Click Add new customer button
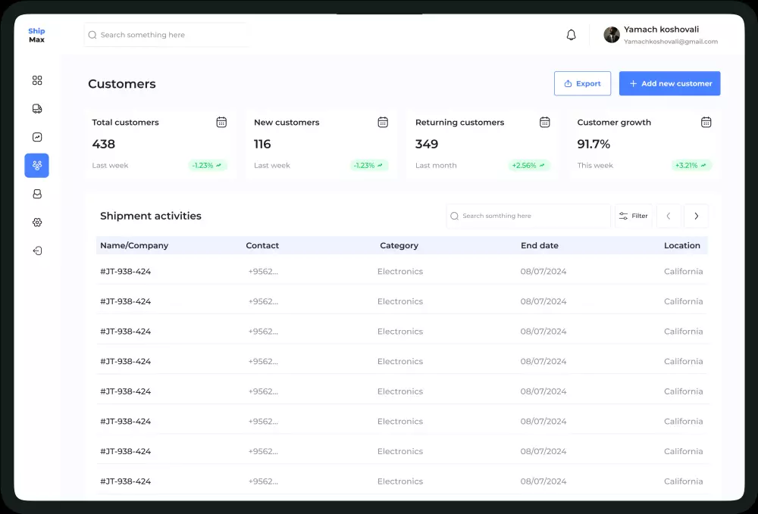The height and width of the screenshot is (514, 758). click(x=669, y=83)
